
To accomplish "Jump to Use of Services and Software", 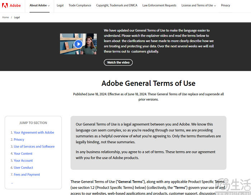I will click(34, 147).
